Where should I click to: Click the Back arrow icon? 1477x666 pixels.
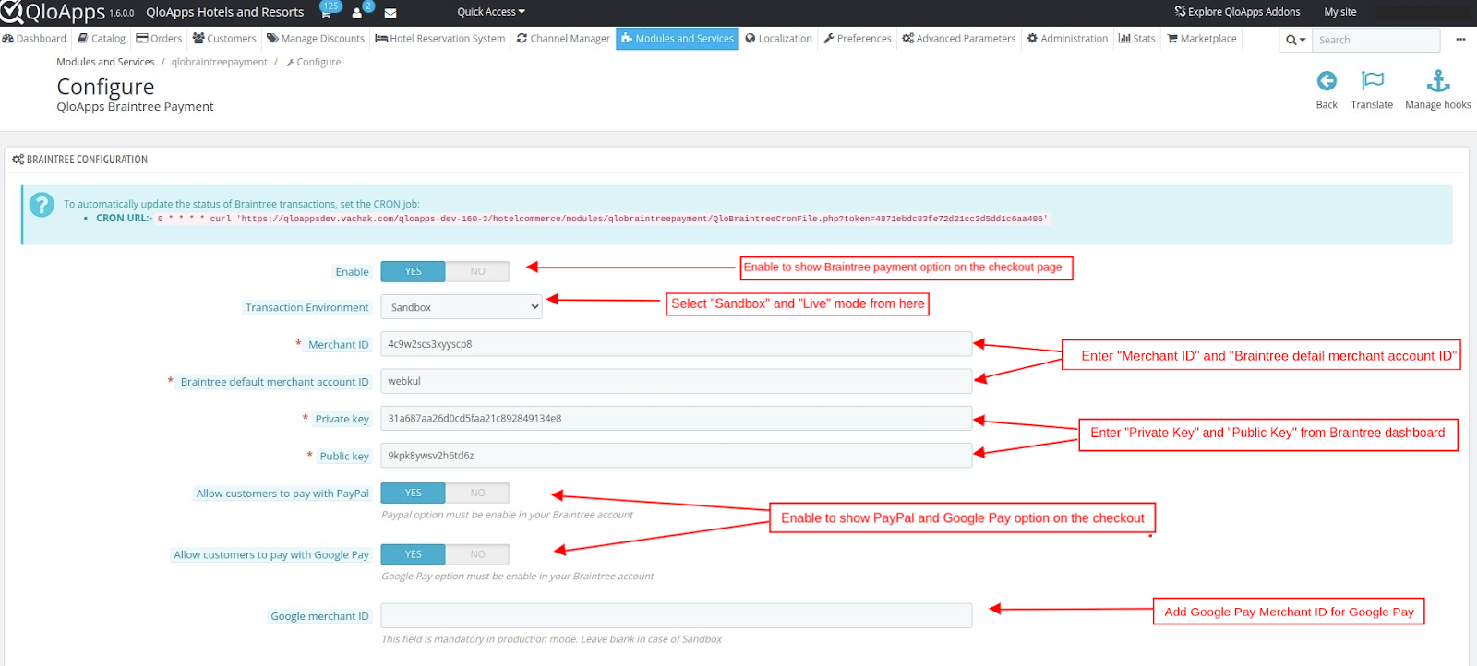tap(1327, 81)
